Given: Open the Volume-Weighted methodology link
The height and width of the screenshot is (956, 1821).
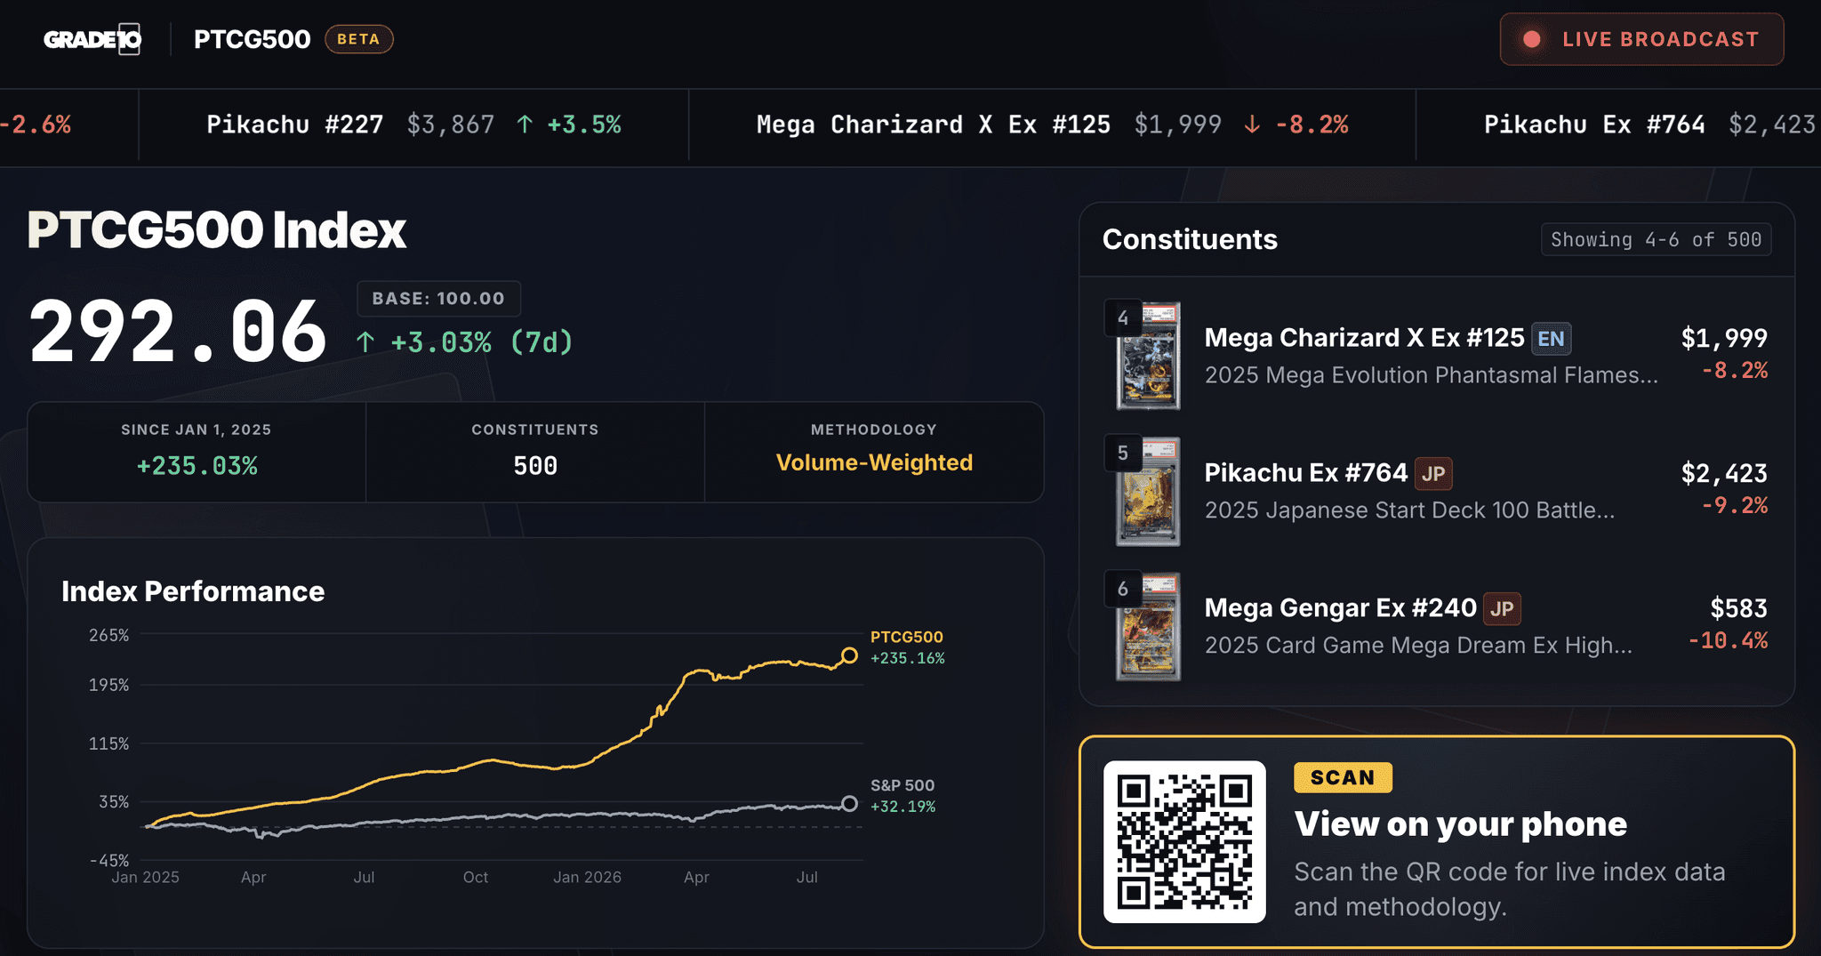Looking at the screenshot, I should (x=874, y=462).
